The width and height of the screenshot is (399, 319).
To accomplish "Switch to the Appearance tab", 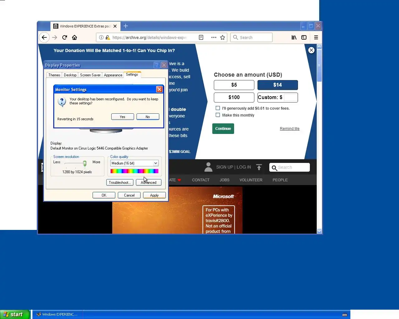I will tap(113, 75).
